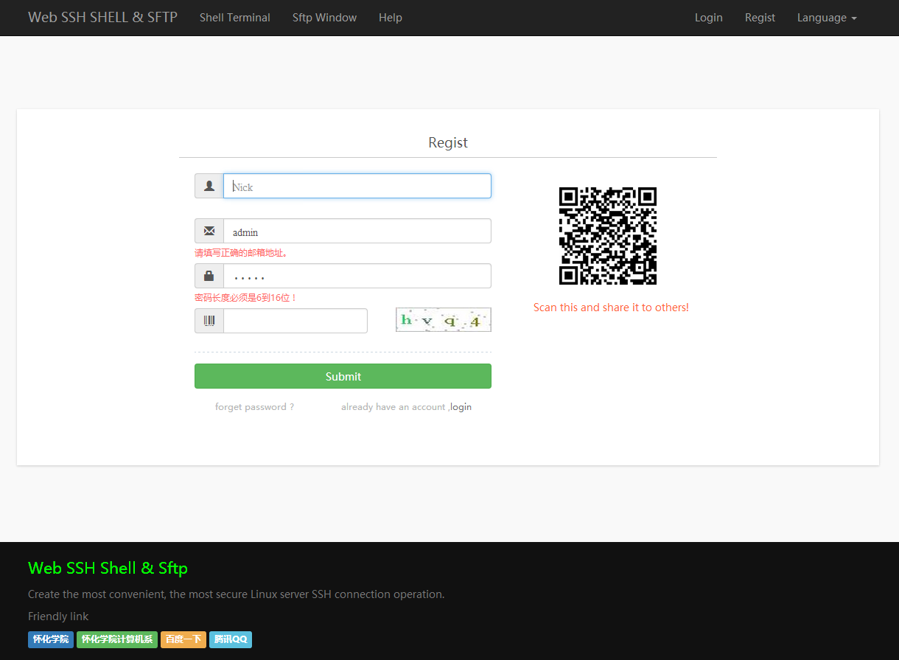Screen dimensions: 899x660
Task: Focus the Nick name input field
Action: coord(357,186)
